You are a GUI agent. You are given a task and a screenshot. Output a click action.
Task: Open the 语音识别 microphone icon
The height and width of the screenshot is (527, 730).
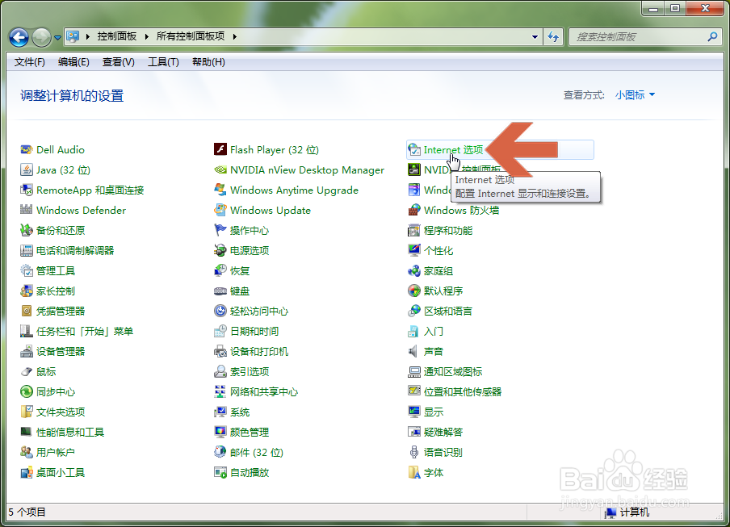pyautogui.click(x=414, y=452)
